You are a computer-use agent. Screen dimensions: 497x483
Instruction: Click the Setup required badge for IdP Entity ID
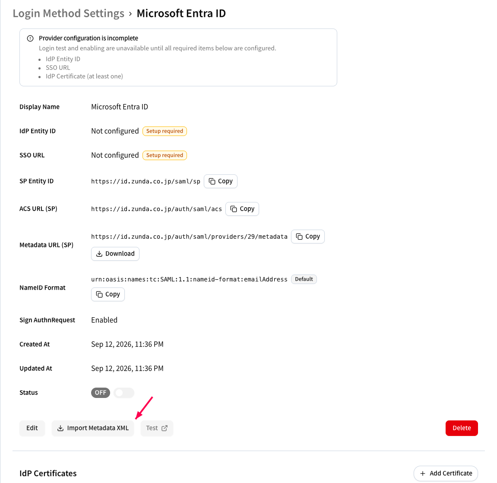tap(165, 131)
